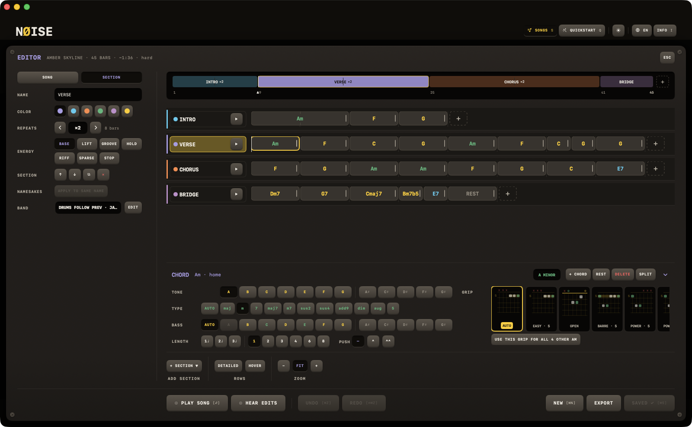The width and height of the screenshot is (692, 427).
Task: Play the BRIDGE section preview
Action: click(236, 194)
